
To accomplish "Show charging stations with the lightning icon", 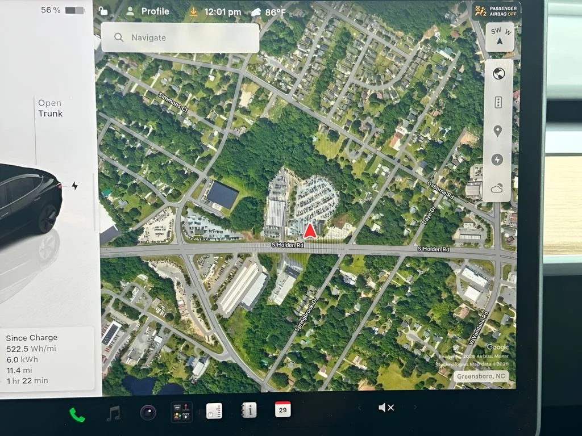I will tap(497, 160).
